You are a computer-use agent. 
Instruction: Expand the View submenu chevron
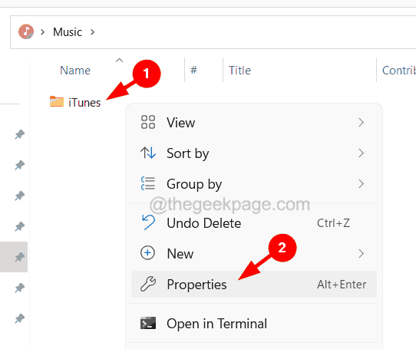(361, 123)
